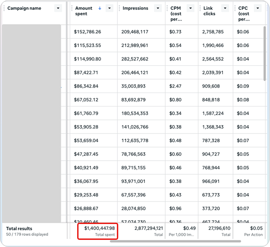The image size is (270, 247).
Task: Select the $53,905.28 amount cell
Action: click(86, 127)
